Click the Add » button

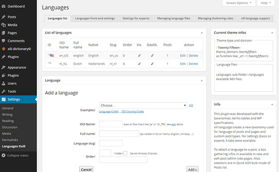coord(193,169)
